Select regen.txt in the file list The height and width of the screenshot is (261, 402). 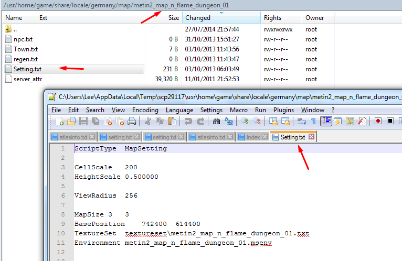click(x=22, y=59)
